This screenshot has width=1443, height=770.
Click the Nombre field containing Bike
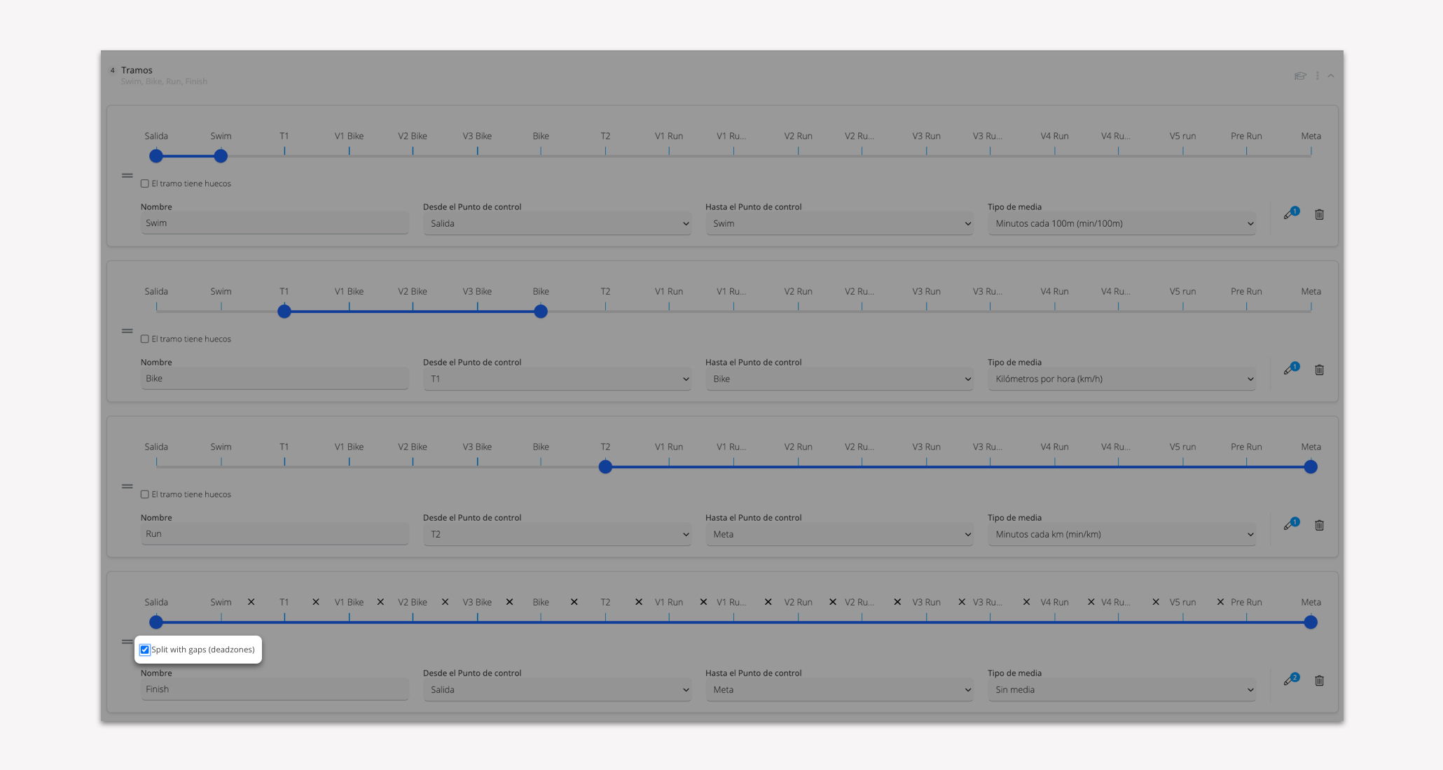(x=275, y=379)
